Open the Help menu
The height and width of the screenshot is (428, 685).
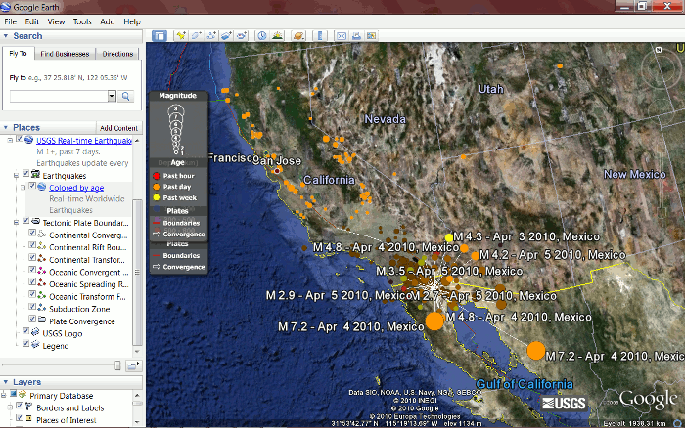(132, 21)
